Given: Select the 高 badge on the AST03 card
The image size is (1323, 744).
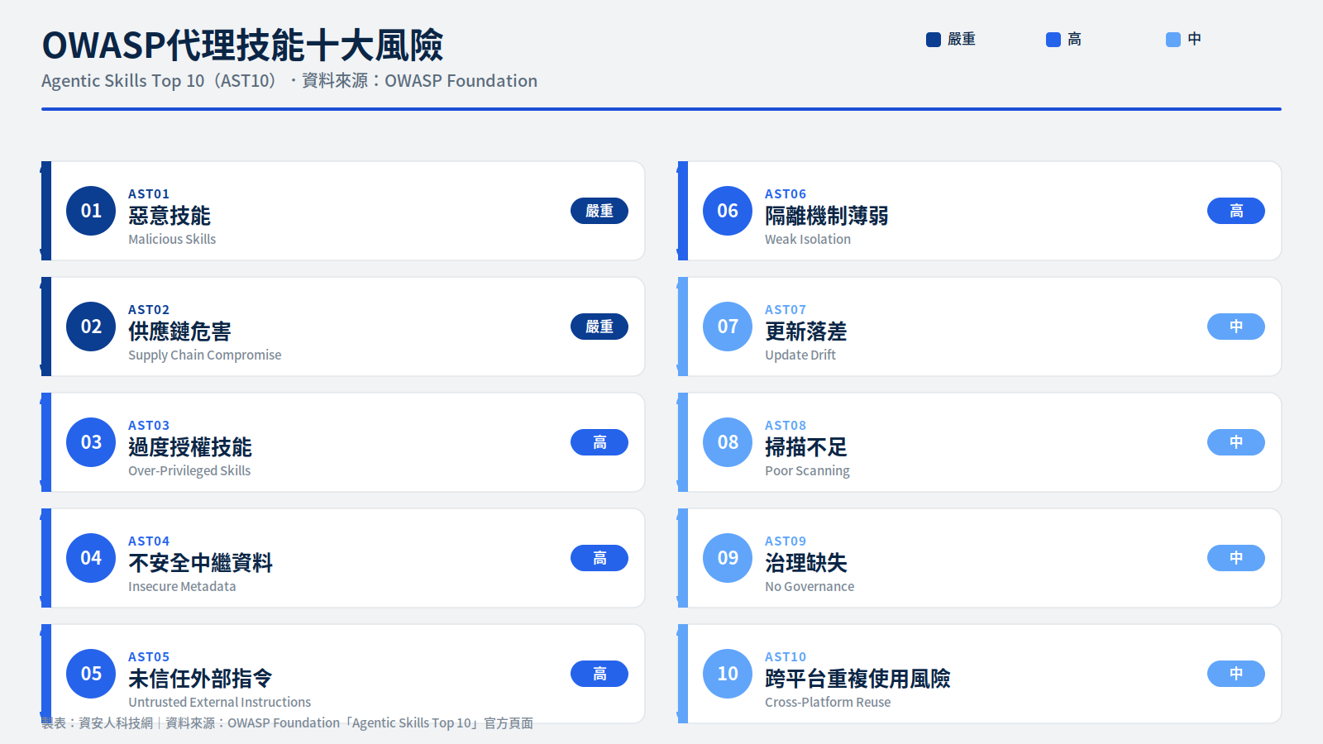Looking at the screenshot, I should point(599,442).
